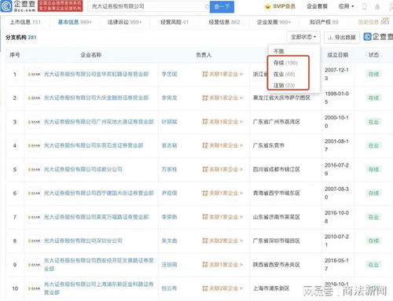Open the branch name link in row 10
The height and width of the screenshot is (301, 393).
[x=98, y=288]
